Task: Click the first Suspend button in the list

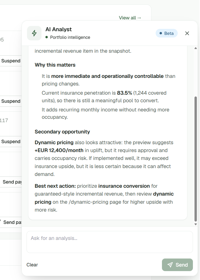Action: (x=11, y=61)
